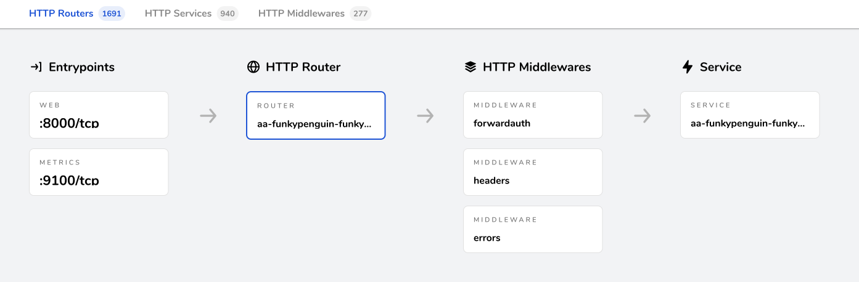The width and height of the screenshot is (859, 282).
Task: Click the 940 count badge on HTTP Services
Action: coord(228,14)
